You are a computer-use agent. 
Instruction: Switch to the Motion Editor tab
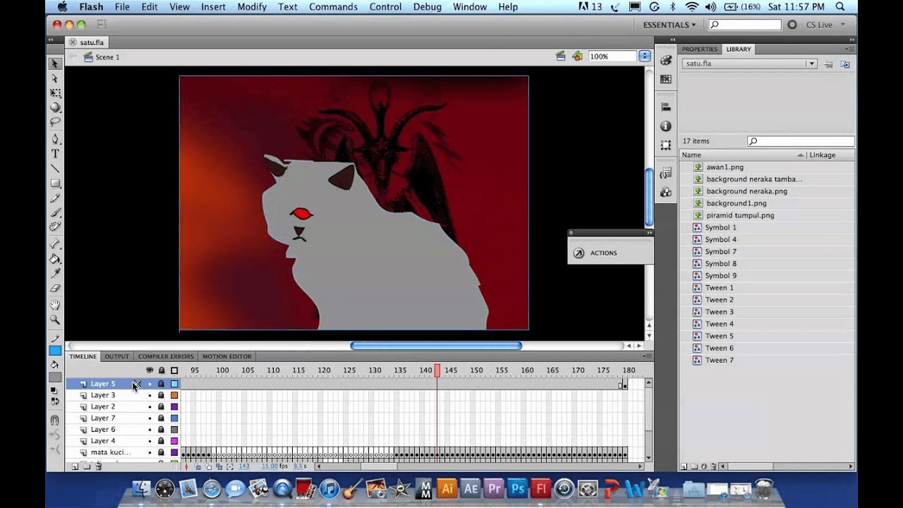click(227, 357)
